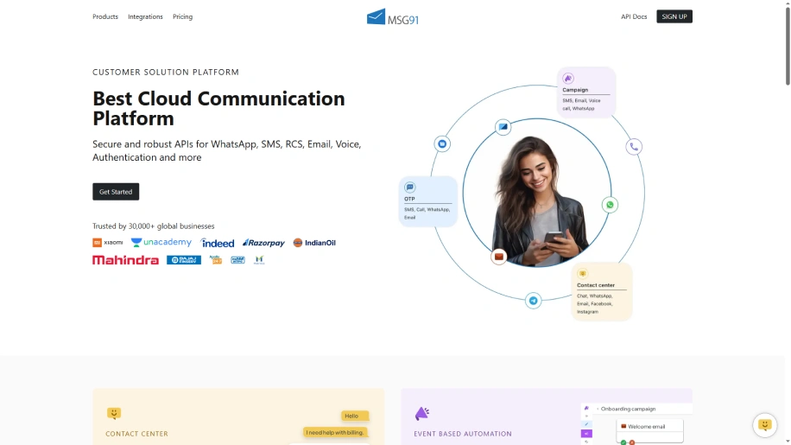Click the Get Started button
This screenshot has width=791, height=445.
point(116,192)
